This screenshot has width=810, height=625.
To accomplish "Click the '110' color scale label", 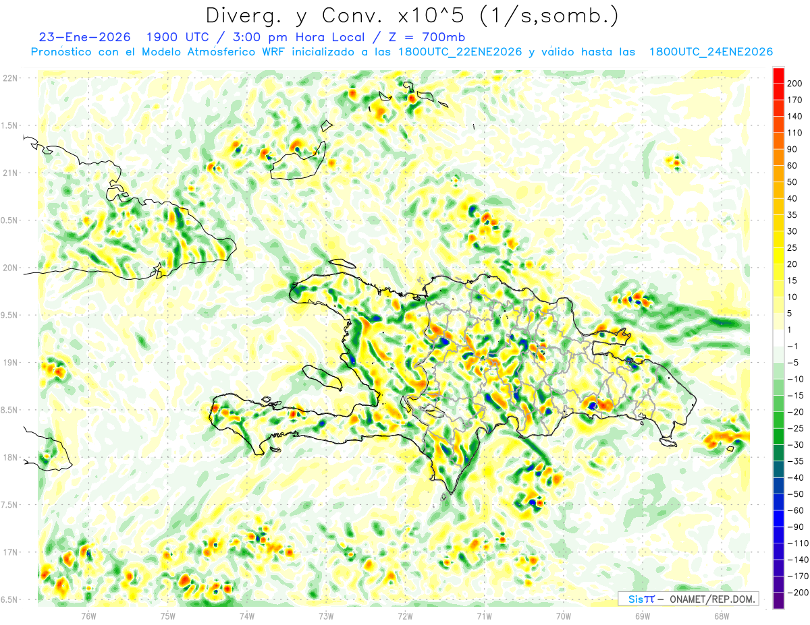I will [795, 132].
